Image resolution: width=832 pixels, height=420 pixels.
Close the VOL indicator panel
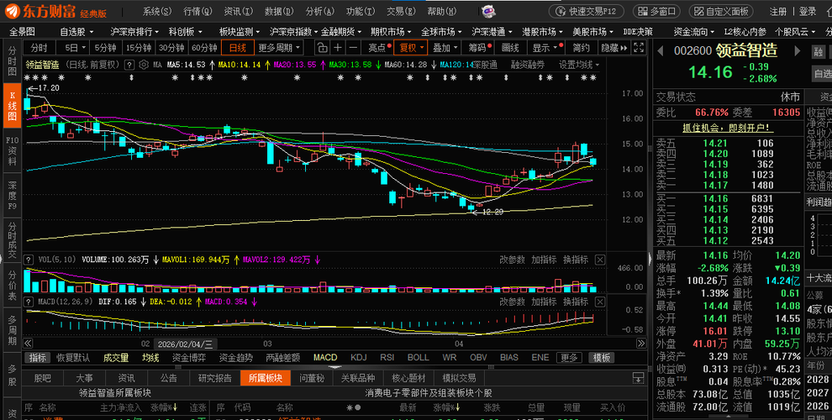(599, 260)
